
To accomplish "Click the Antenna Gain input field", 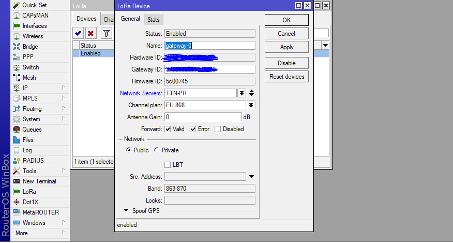I will click(203, 117).
